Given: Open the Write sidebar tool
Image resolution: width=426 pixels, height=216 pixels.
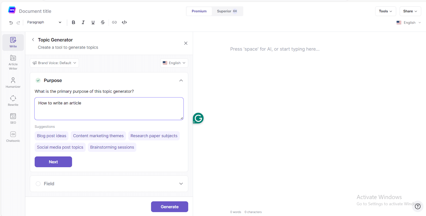Looking at the screenshot, I should 13,43.
